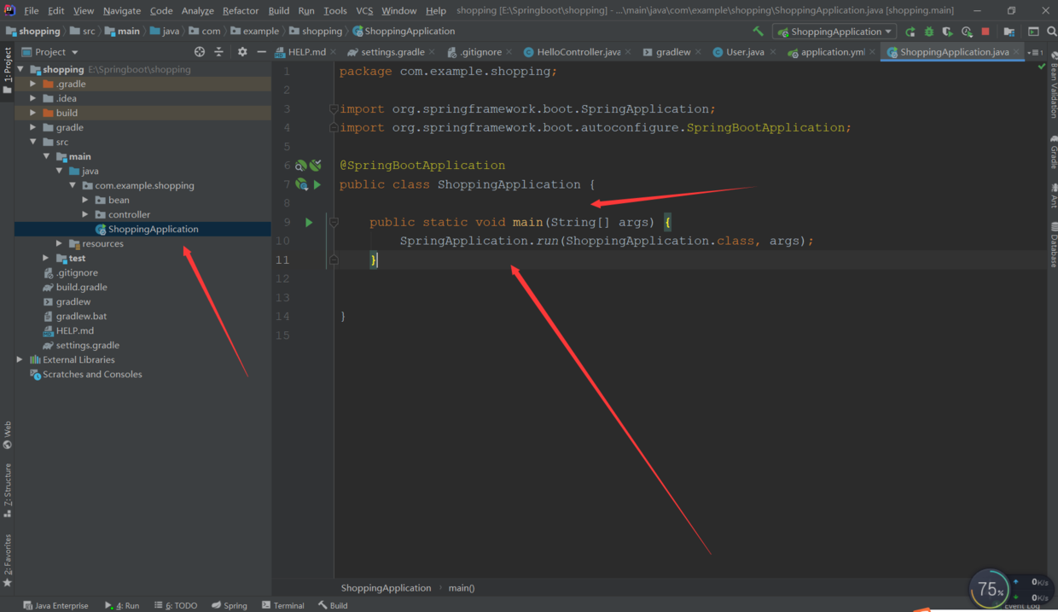Hide the Project panel with minus icon
The height and width of the screenshot is (612, 1058).
click(x=262, y=52)
